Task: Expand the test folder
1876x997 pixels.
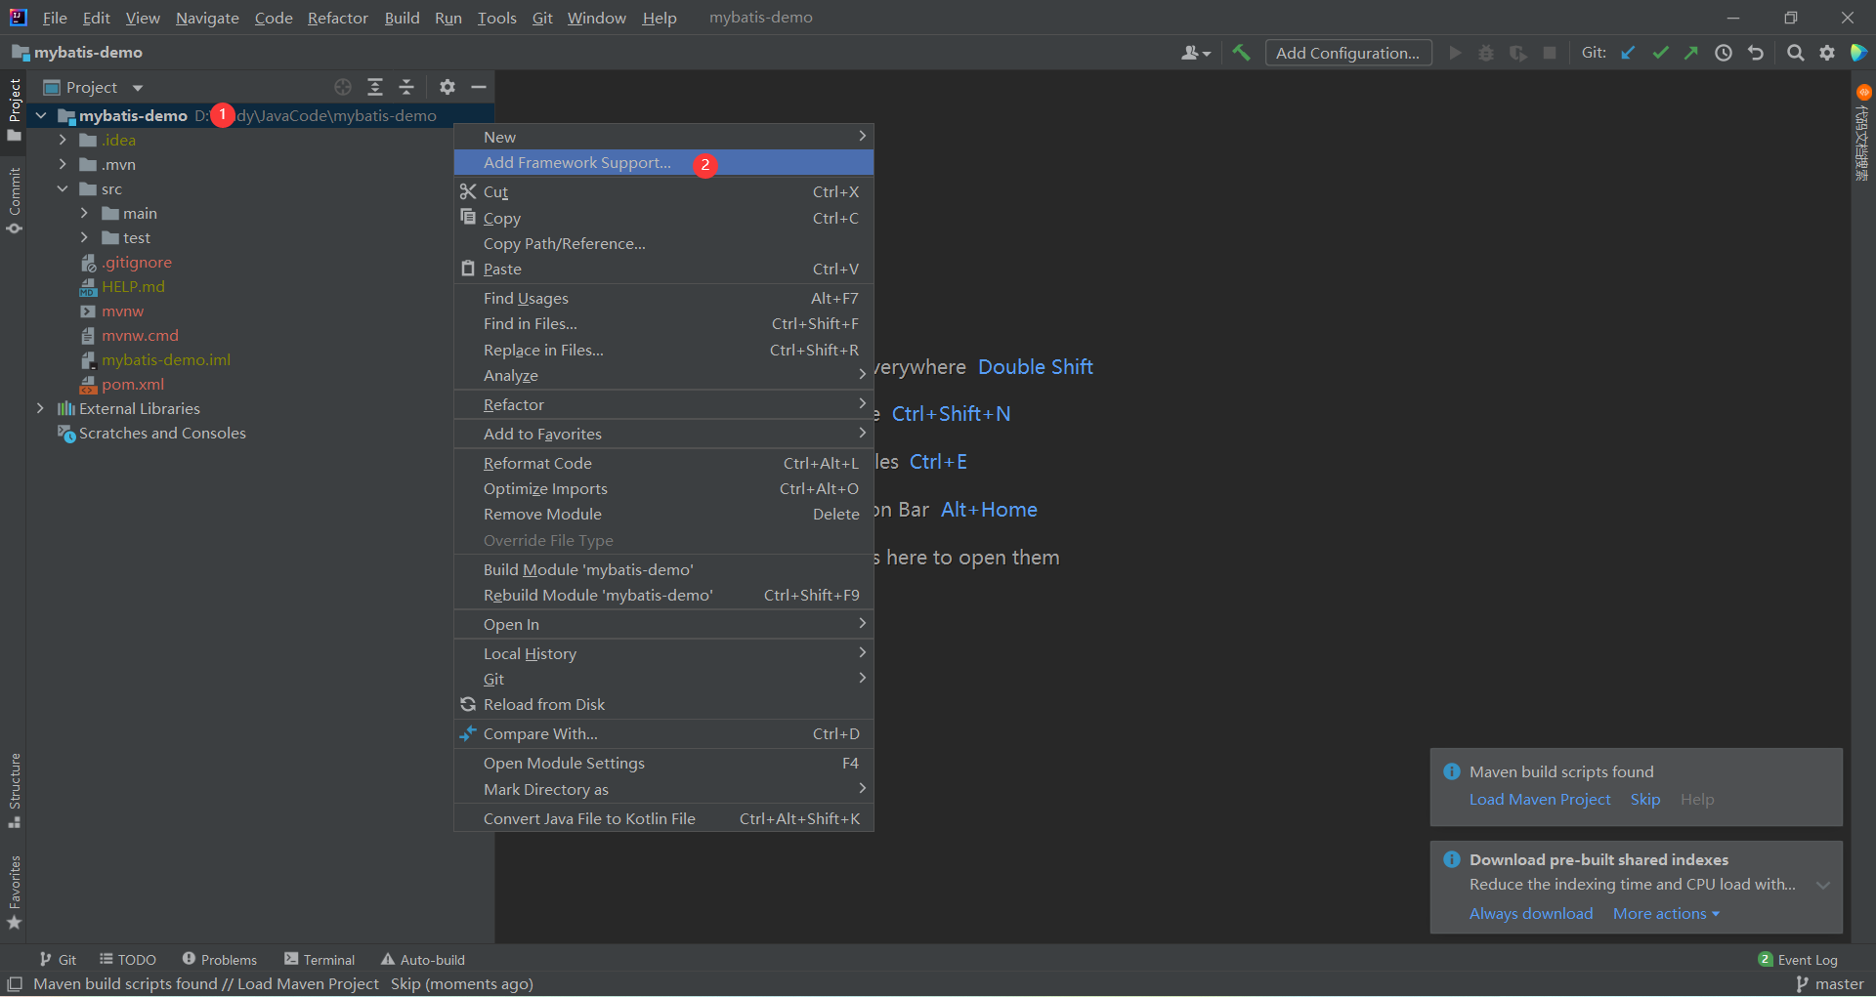Action: 84,237
